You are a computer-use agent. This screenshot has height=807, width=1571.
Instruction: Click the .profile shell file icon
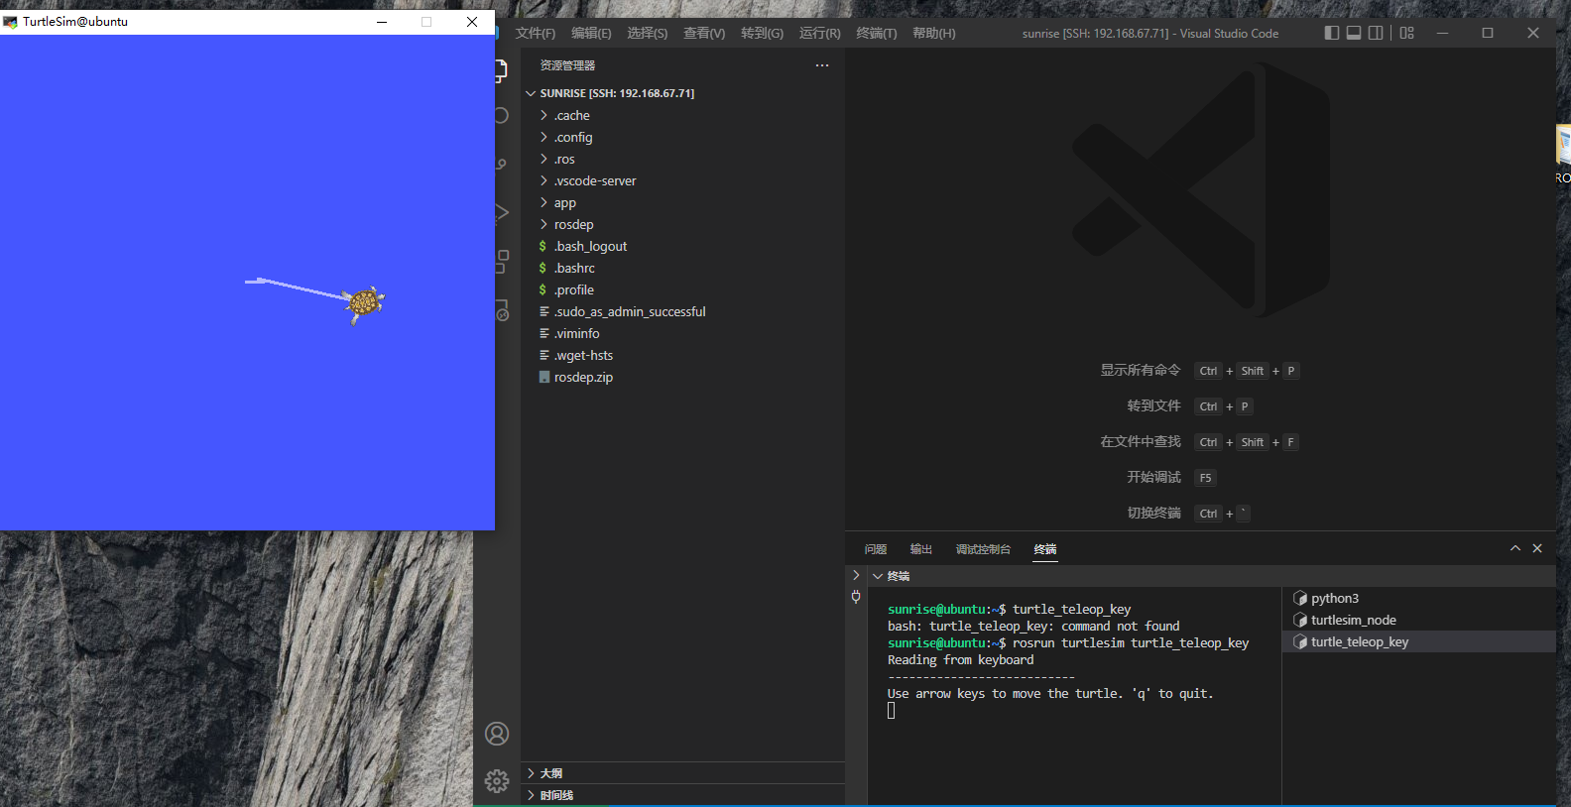click(x=543, y=289)
